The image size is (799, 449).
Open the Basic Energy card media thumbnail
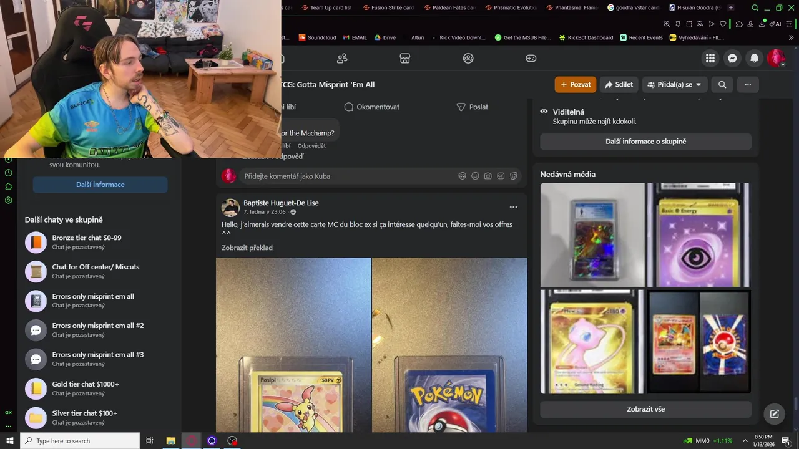point(699,234)
